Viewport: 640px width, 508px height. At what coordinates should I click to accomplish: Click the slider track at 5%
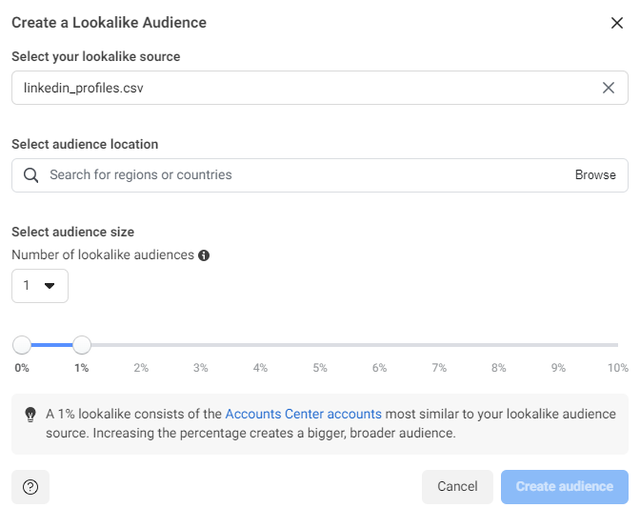click(320, 345)
